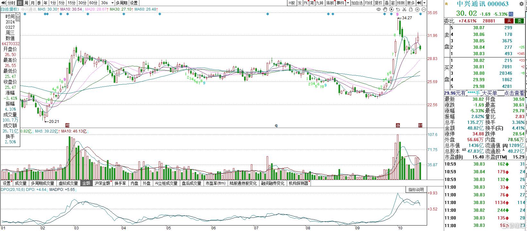Toggle 叠 overlay mode
The width and height of the screenshot is (527, 231).
[x=387, y=3]
